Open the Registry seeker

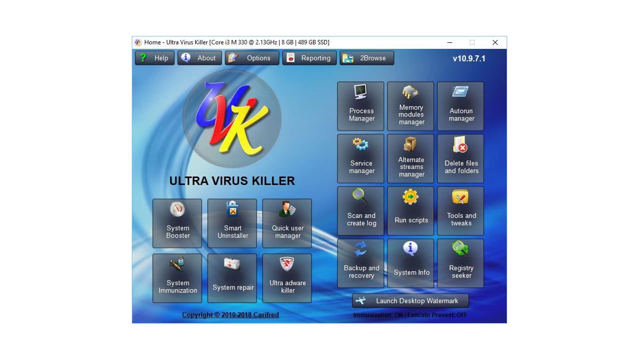pyautogui.click(x=460, y=263)
